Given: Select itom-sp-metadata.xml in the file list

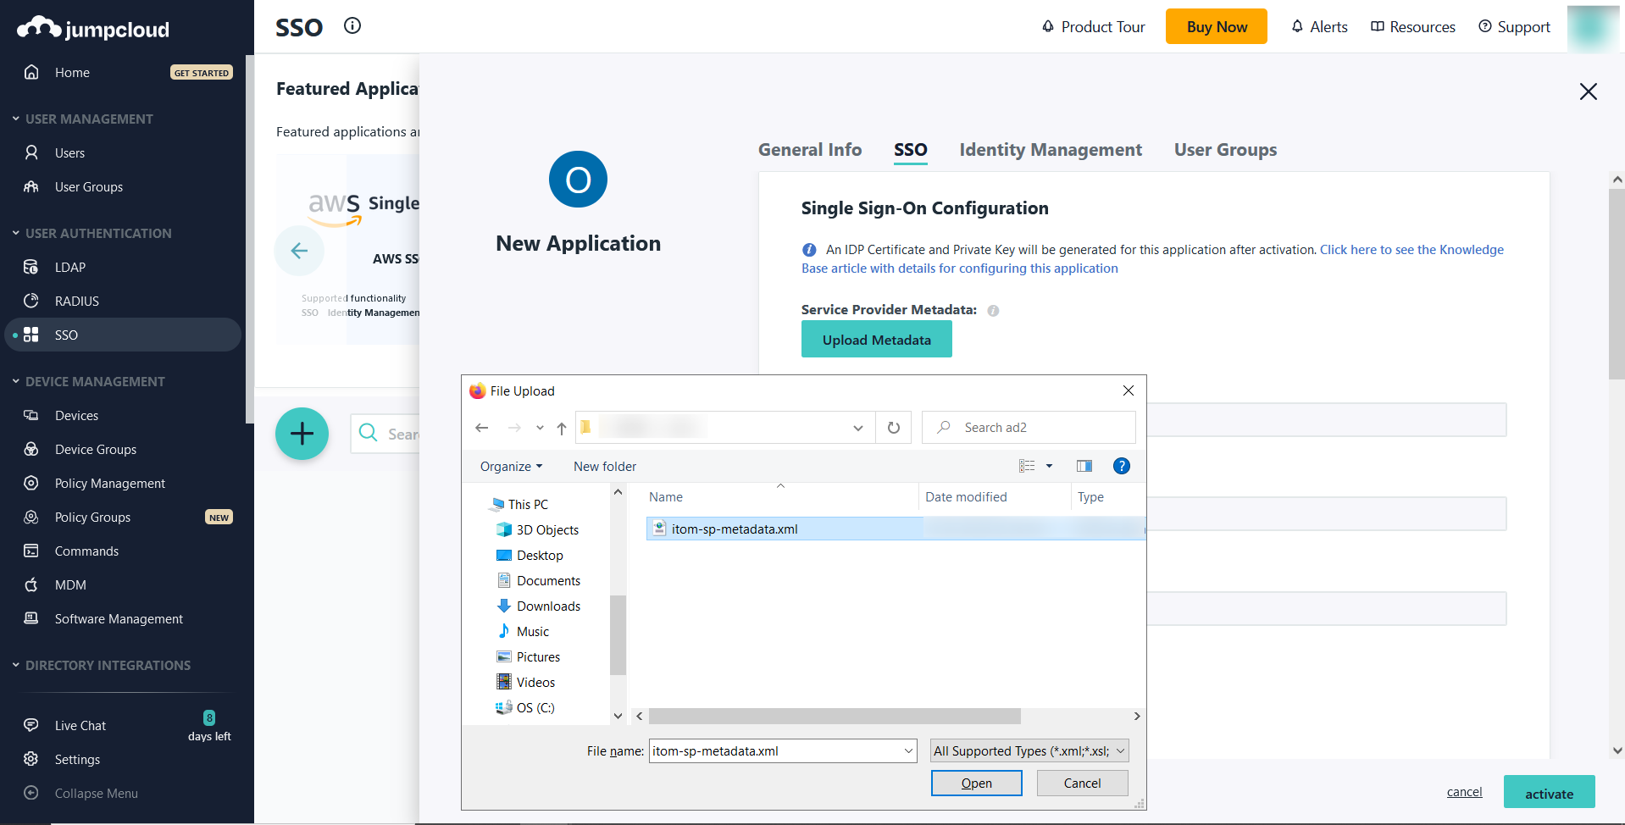Looking at the screenshot, I should point(734,529).
